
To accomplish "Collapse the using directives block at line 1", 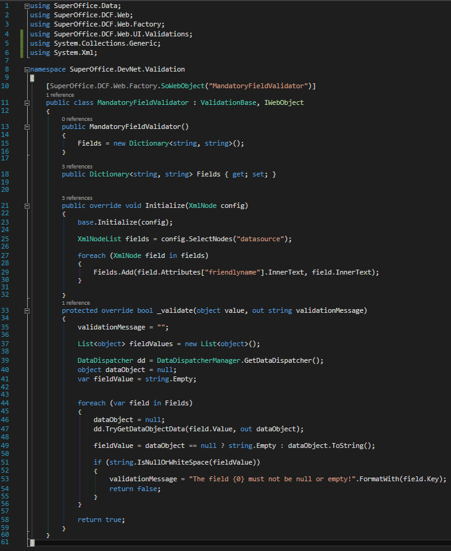I will tap(27, 6).
